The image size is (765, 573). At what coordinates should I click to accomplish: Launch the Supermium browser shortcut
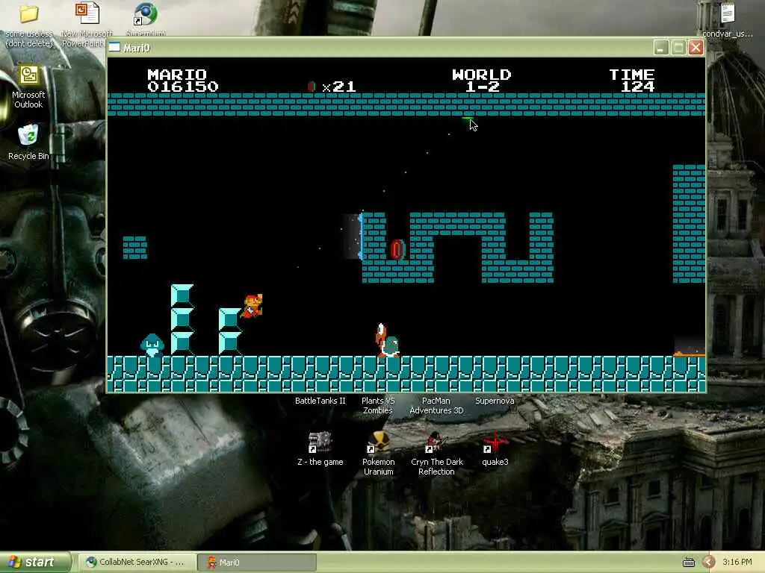[146, 14]
